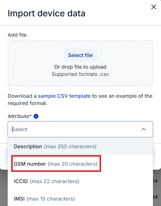The width and height of the screenshot is (161, 206).
Task: Choose the Description attribute option
Action: pos(80,146)
